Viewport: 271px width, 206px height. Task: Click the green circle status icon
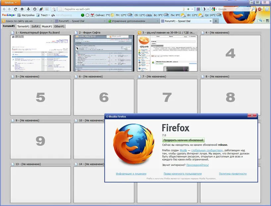click(x=83, y=15)
